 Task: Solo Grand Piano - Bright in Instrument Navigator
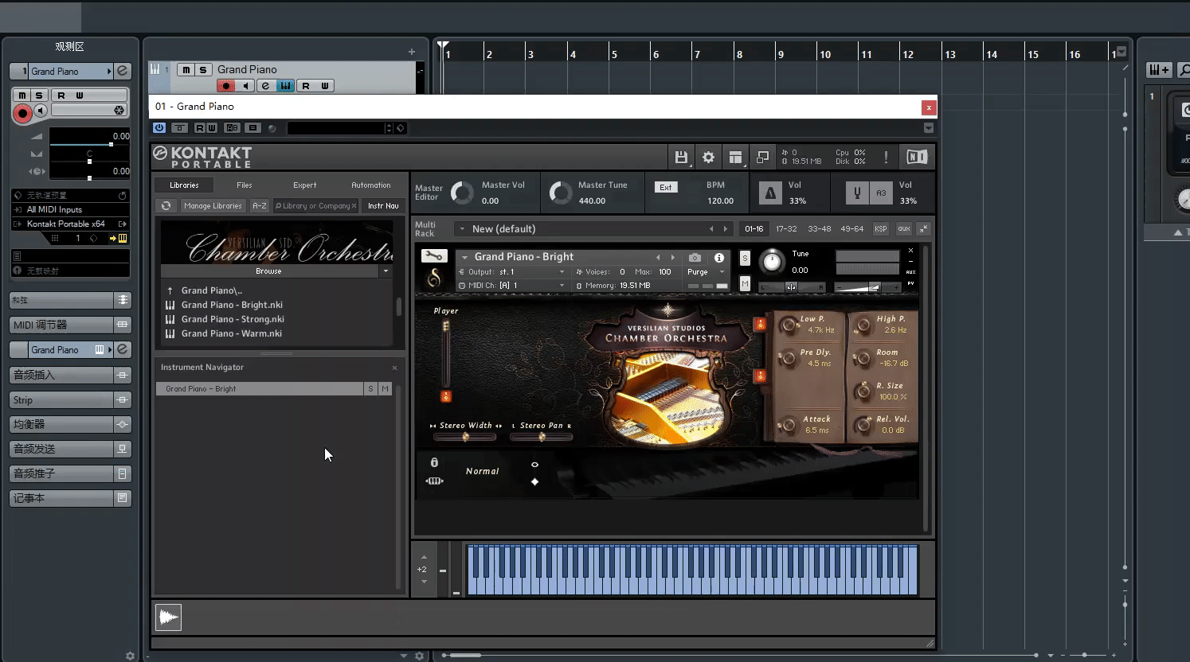click(370, 389)
